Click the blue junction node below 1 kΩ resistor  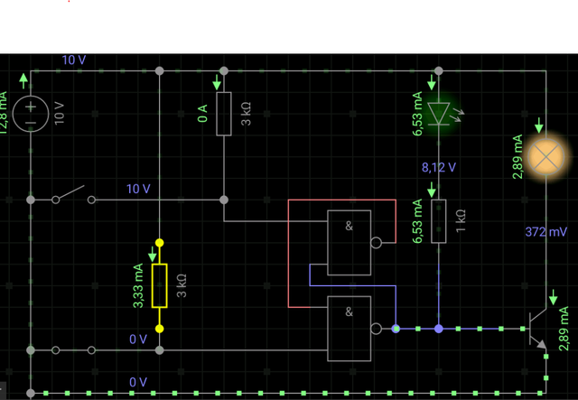(x=439, y=329)
